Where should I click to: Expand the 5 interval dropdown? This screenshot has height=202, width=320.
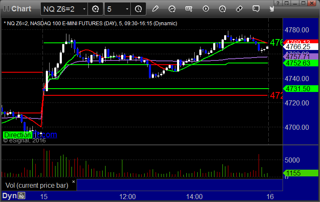pyautogui.click(x=127, y=9)
